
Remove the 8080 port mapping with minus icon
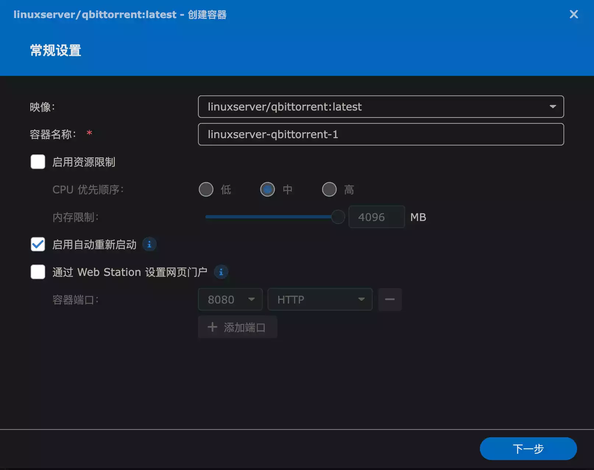pyautogui.click(x=390, y=299)
